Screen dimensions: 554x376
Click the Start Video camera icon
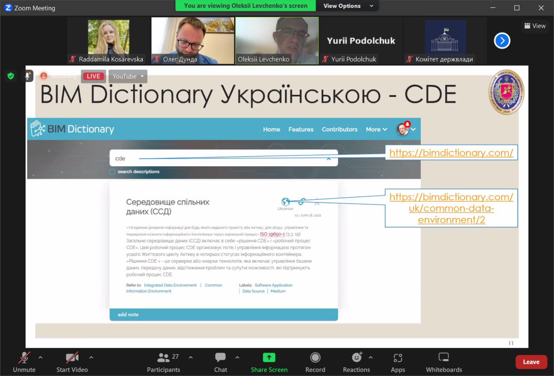tap(72, 358)
